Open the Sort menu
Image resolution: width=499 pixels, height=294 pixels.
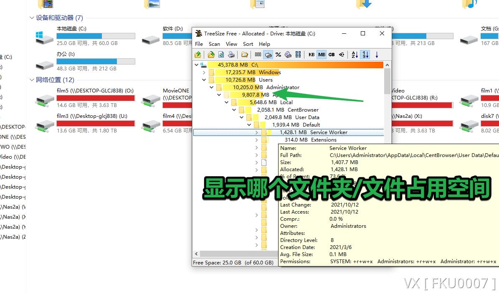[248, 44]
